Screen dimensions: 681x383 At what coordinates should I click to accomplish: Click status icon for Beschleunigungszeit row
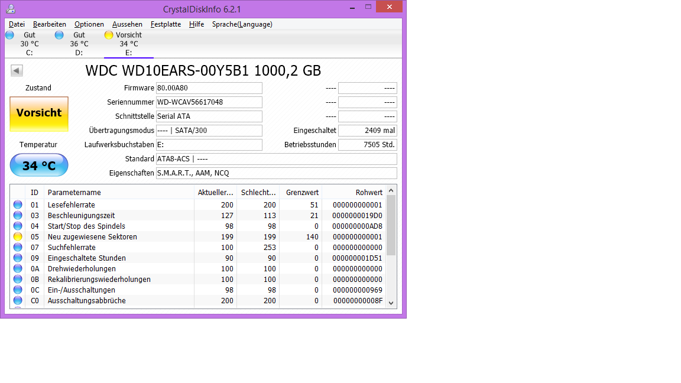(x=18, y=215)
